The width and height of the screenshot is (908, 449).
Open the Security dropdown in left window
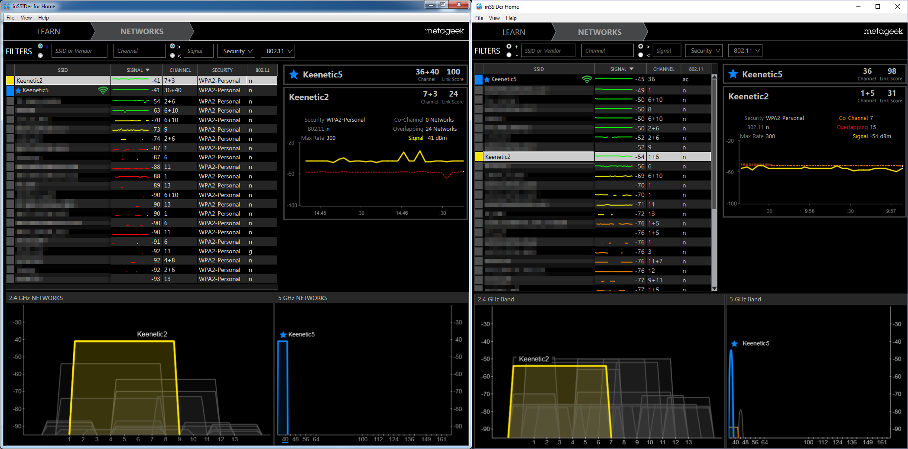coord(236,51)
